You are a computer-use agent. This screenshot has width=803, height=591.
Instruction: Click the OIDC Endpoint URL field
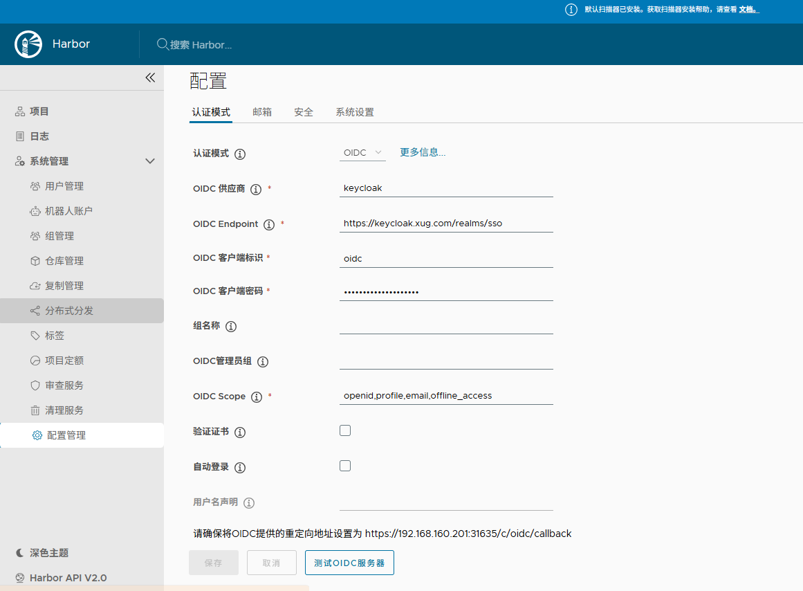pos(446,224)
